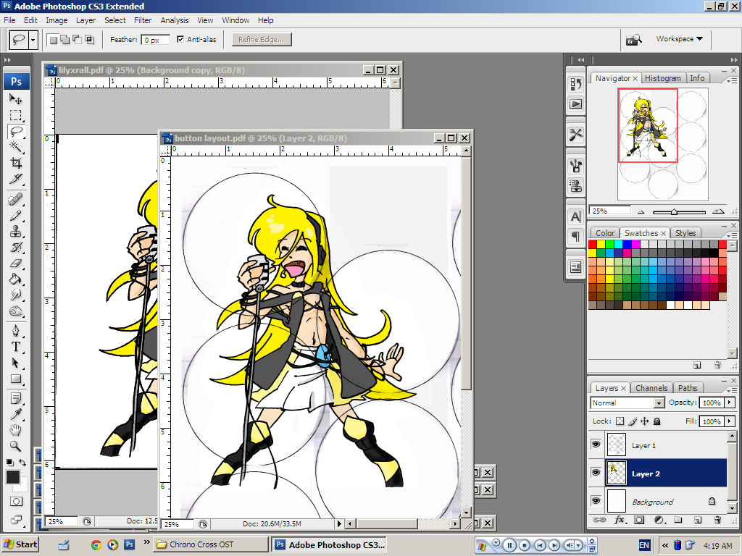Select the Path Selection tool

[16, 363]
